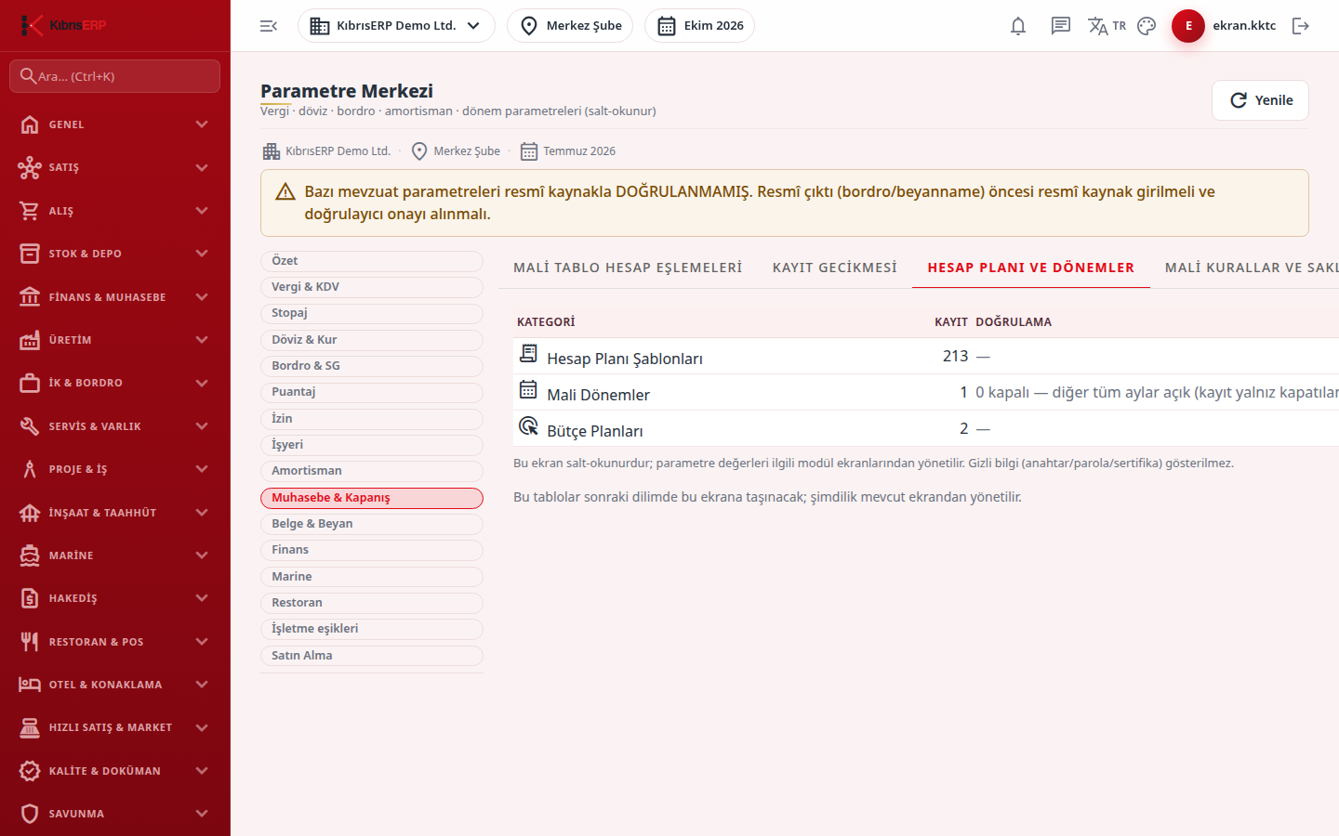Select the Muhasebe & Kapanış category
The image size is (1339, 836).
pyautogui.click(x=372, y=498)
